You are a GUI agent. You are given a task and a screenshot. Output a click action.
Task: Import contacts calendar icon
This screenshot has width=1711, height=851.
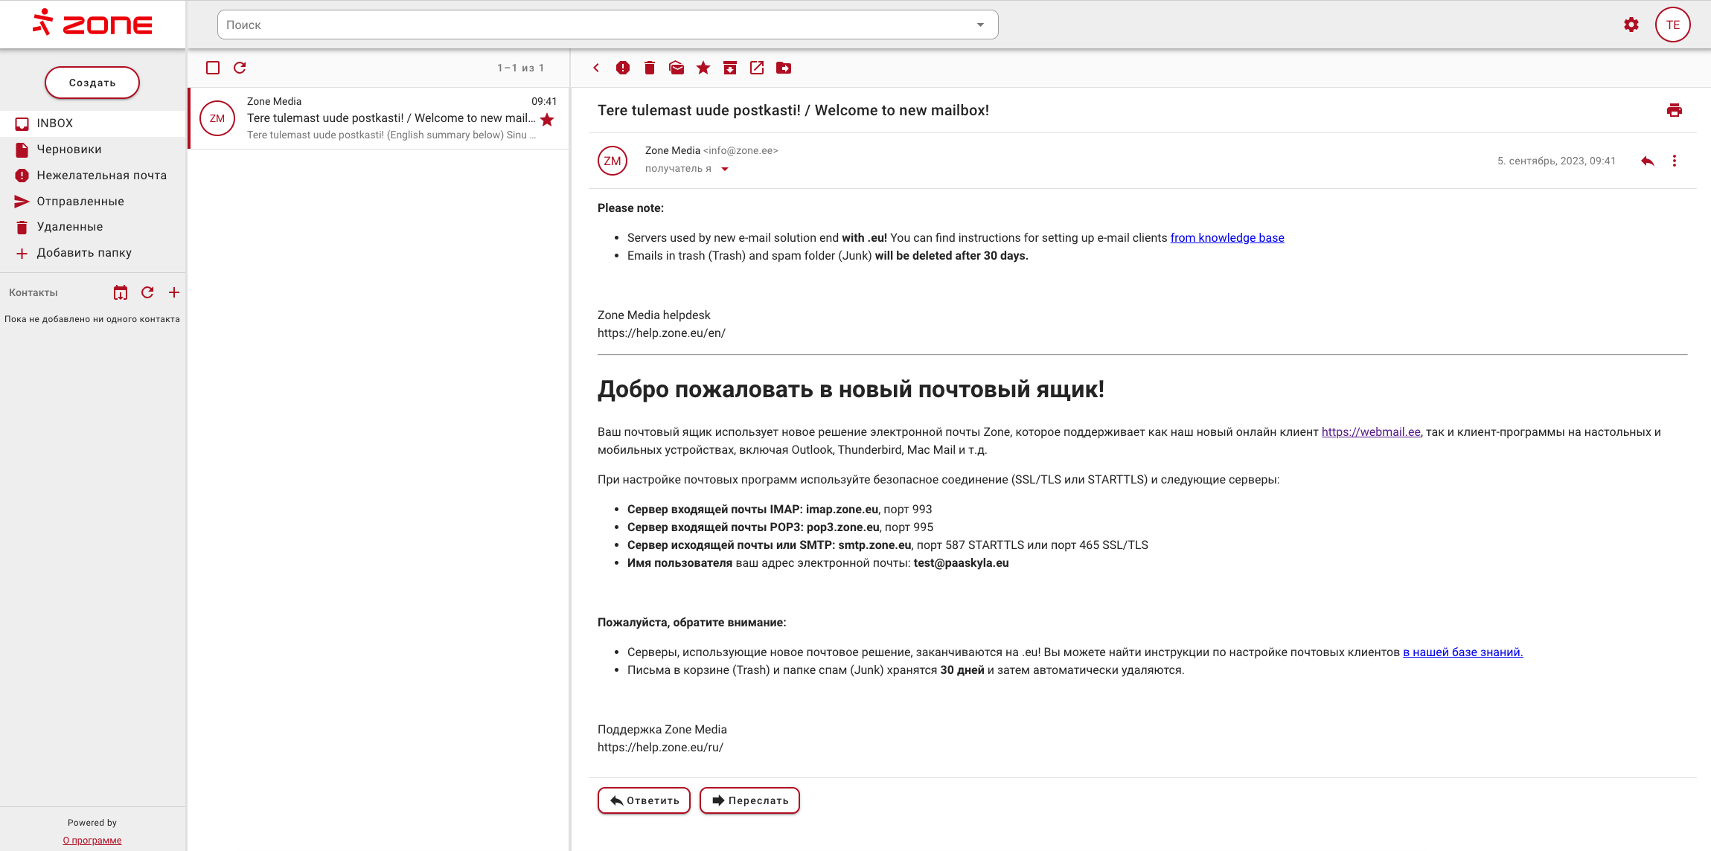click(x=121, y=292)
